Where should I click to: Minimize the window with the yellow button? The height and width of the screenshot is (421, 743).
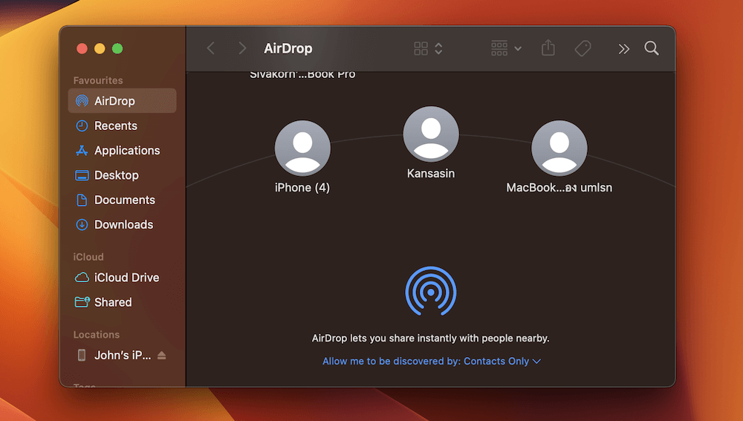point(100,48)
